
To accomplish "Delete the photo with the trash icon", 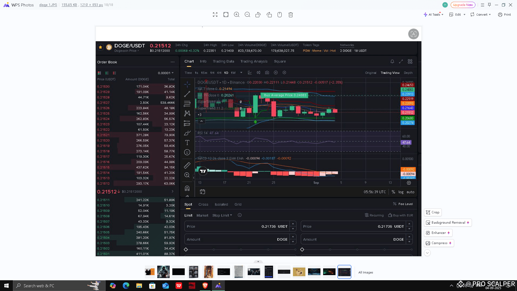I will pos(291,15).
